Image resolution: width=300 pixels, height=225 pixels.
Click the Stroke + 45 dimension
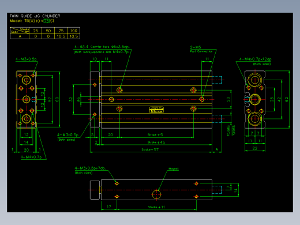156,142
